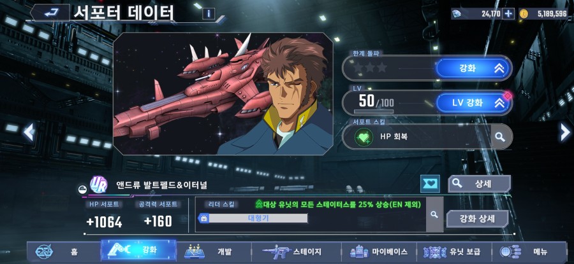Click the LV 강화 button
This screenshot has width=574, height=264.
[473, 102]
